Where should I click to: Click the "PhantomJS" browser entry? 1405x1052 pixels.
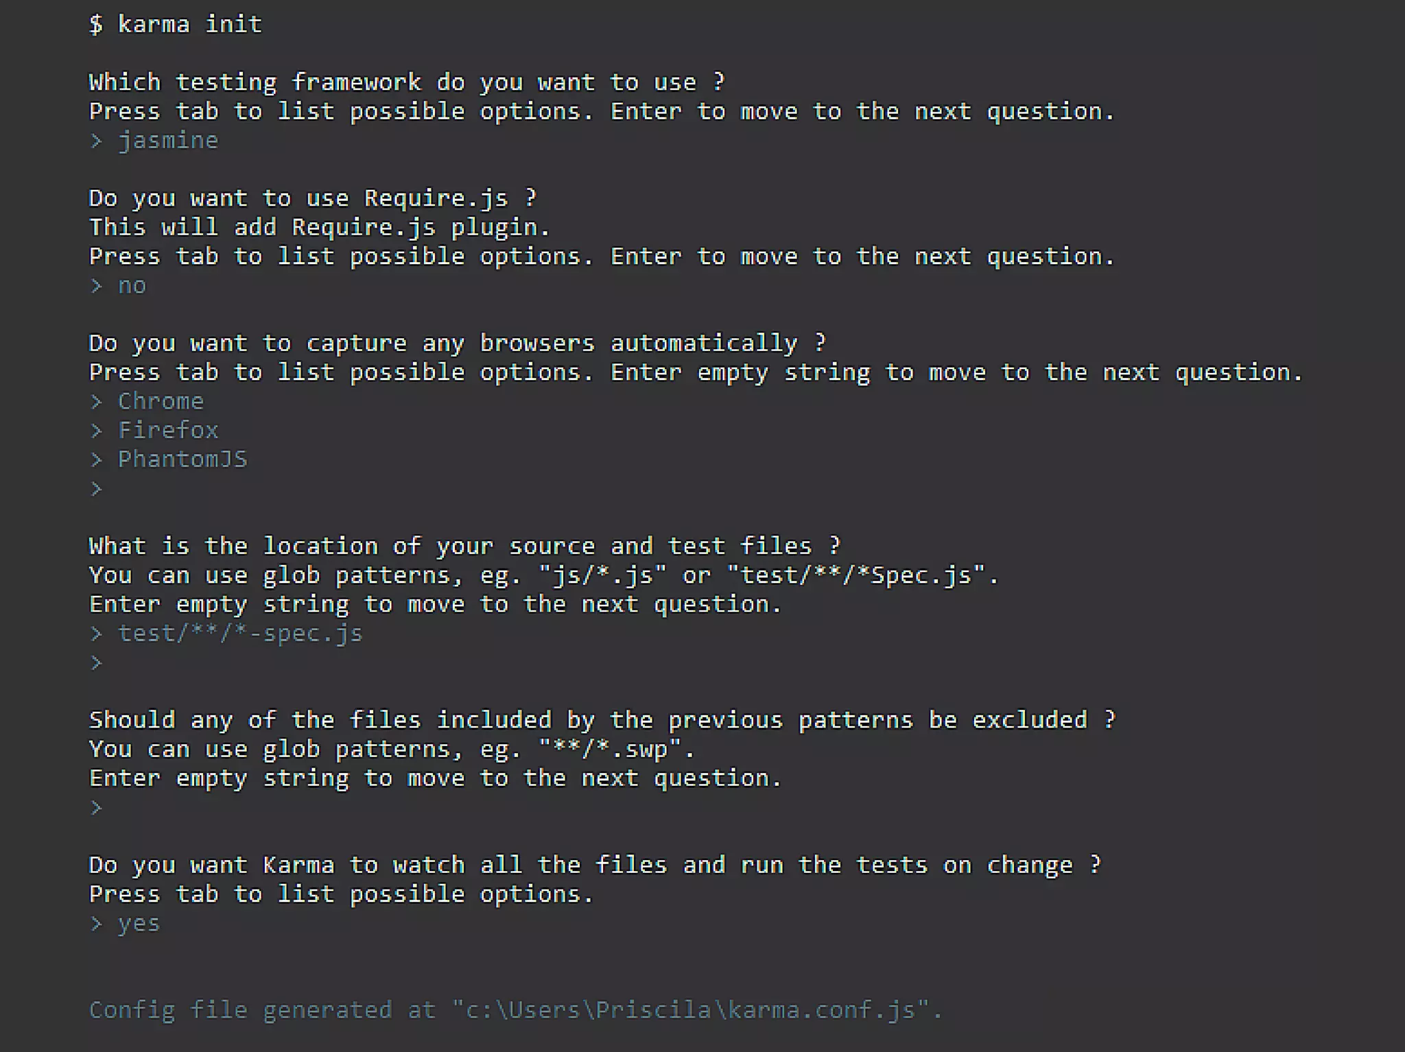tap(182, 459)
